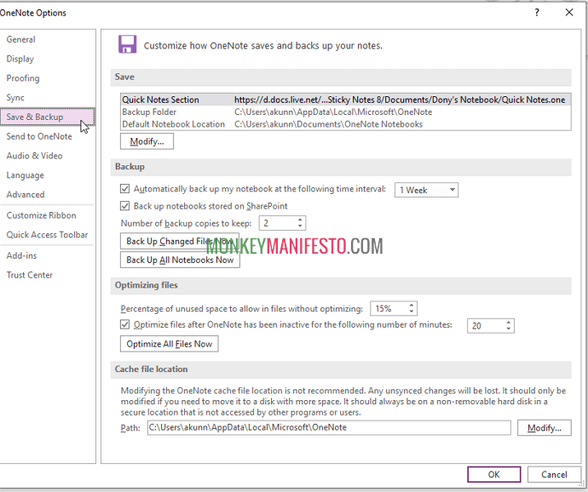588x492 pixels.
Task: Click the cache file Path text field
Action: [329, 427]
